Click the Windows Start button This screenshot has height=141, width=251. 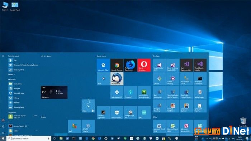pos(3,138)
